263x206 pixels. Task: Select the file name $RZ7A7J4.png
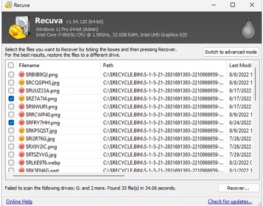[x=41, y=99]
